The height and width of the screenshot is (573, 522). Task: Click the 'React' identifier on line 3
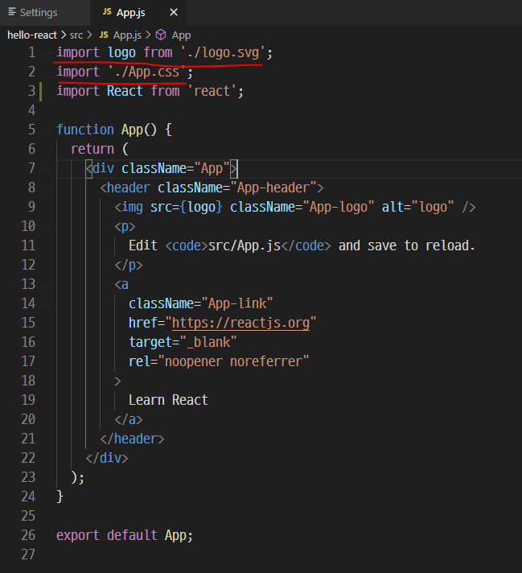click(x=125, y=91)
